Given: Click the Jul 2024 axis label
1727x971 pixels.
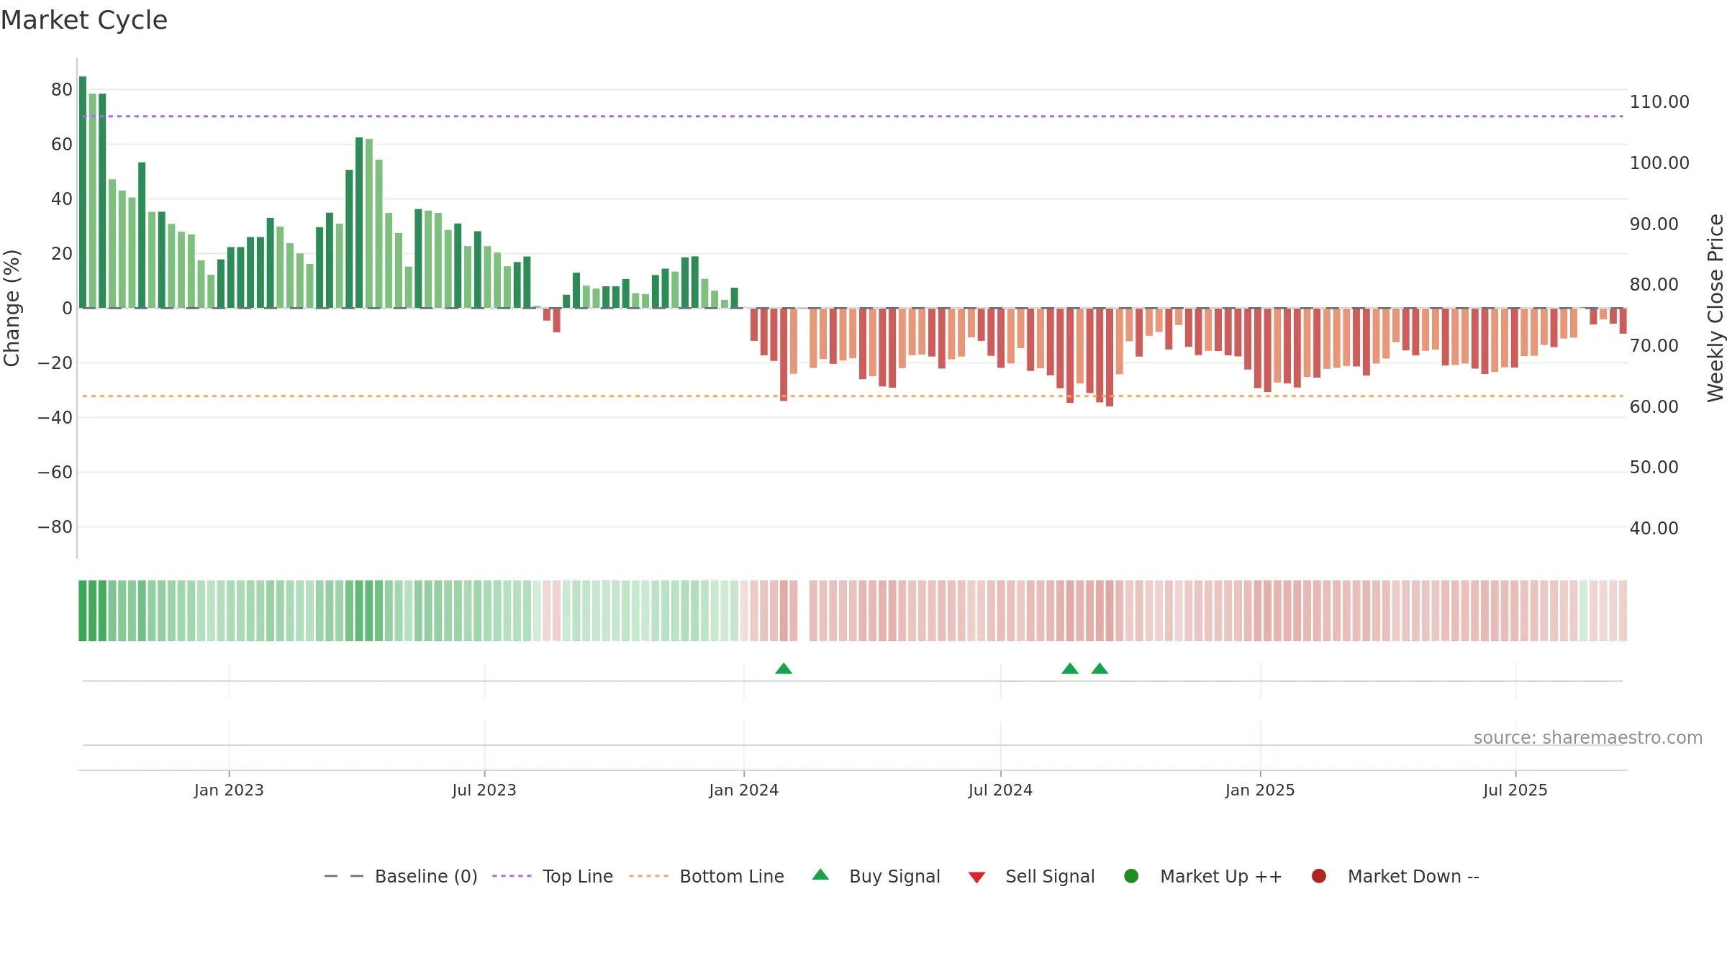Looking at the screenshot, I should (1000, 790).
